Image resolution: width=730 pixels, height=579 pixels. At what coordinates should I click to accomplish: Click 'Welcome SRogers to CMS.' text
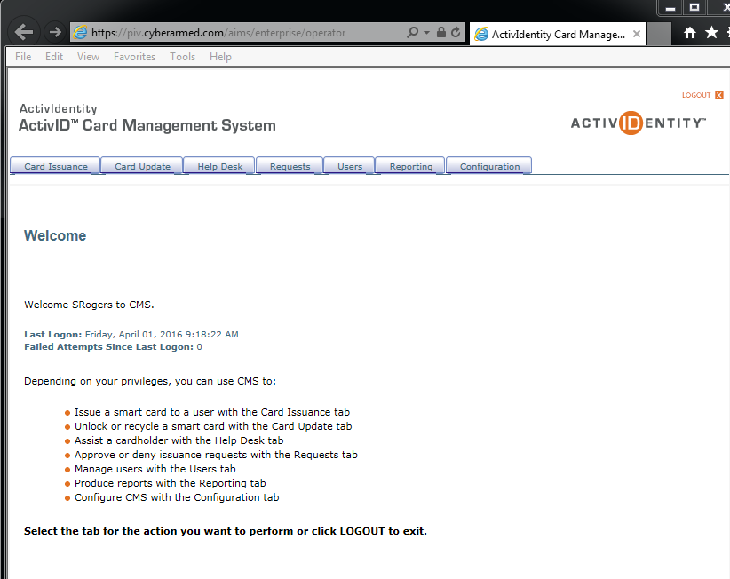click(89, 305)
